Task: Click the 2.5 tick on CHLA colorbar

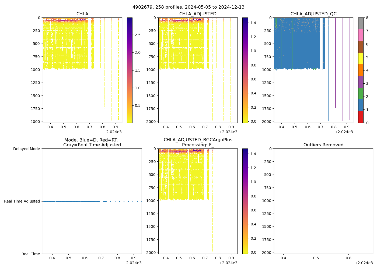Action: (137, 35)
